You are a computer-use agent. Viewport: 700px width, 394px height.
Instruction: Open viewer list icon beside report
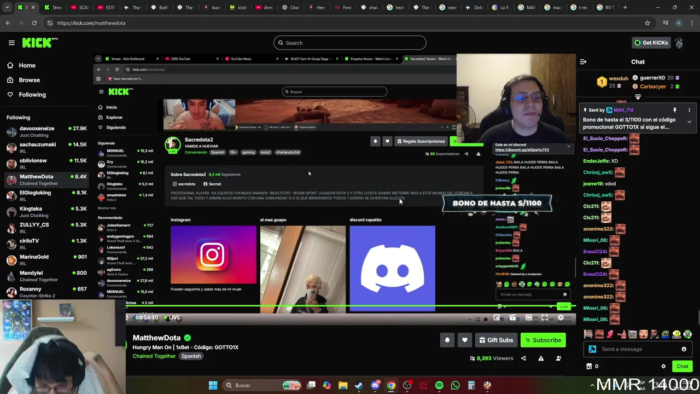click(x=558, y=358)
